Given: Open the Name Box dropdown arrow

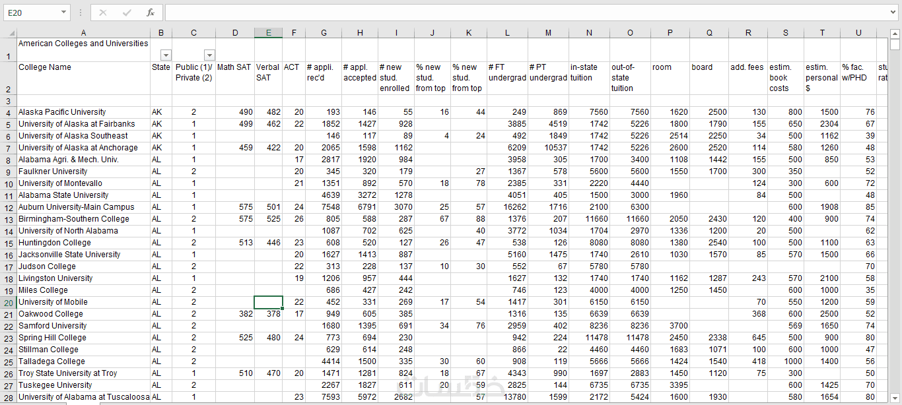Looking at the screenshot, I should (x=64, y=13).
